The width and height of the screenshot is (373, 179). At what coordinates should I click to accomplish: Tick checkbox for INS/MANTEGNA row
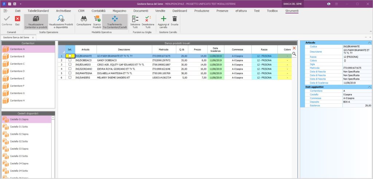tap(70, 73)
